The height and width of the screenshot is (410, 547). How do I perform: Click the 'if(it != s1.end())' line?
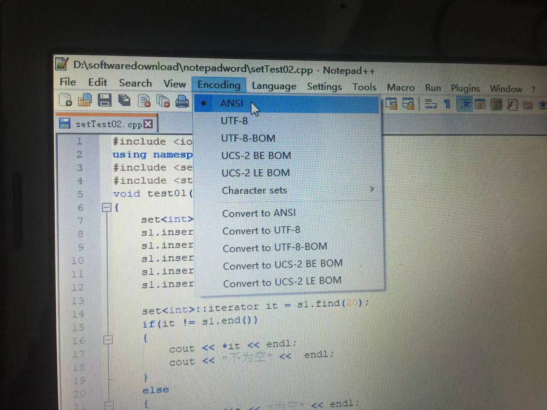click(x=200, y=322)
